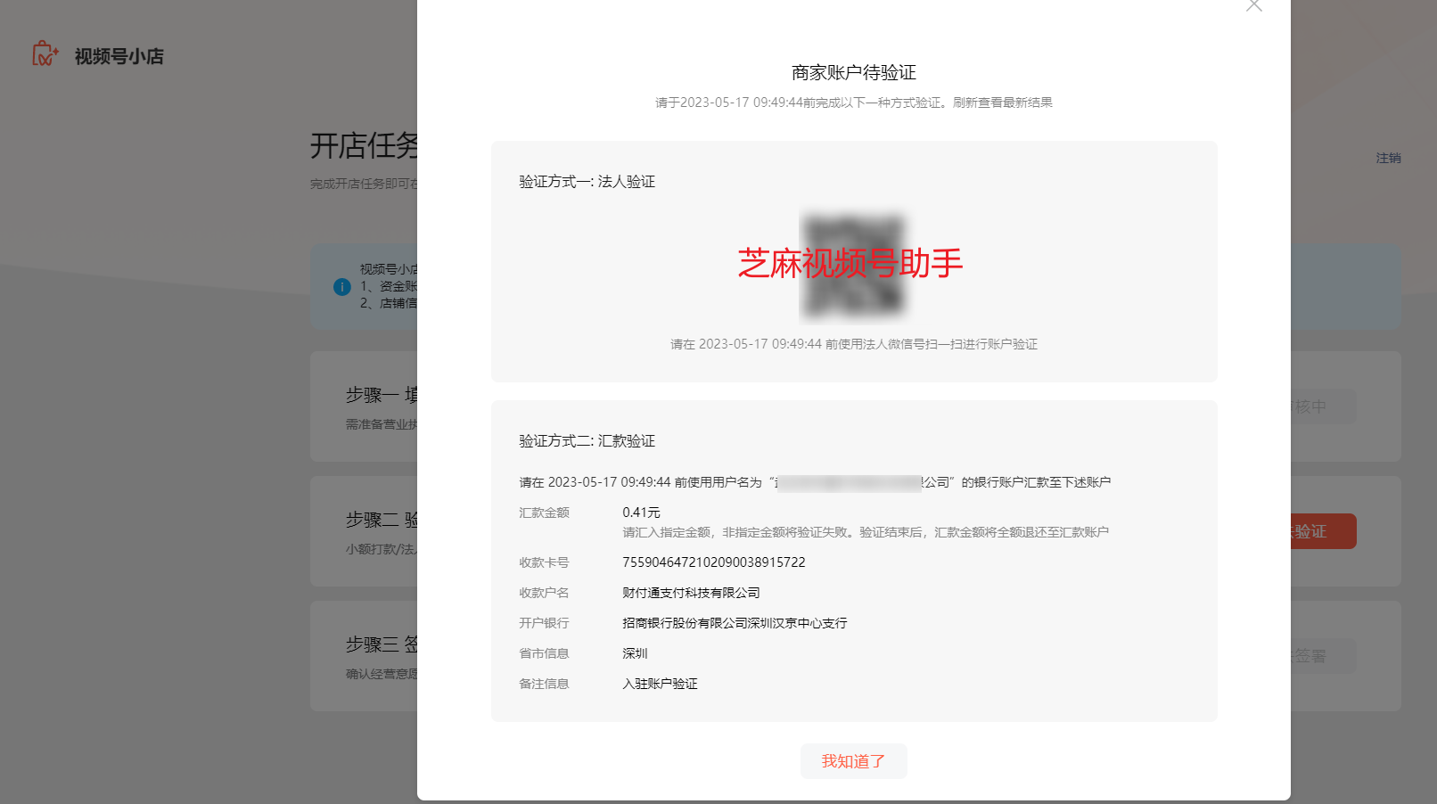Image resolution: width=1437 pixels, height=804 pixels.
Task: Click the 视频号小店 title text
Action: point(119,56)
